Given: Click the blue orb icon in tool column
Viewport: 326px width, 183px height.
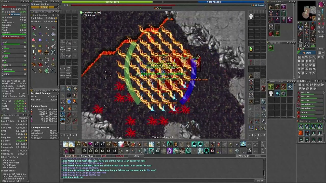Looking at the screenshot, I should (69, 101).
